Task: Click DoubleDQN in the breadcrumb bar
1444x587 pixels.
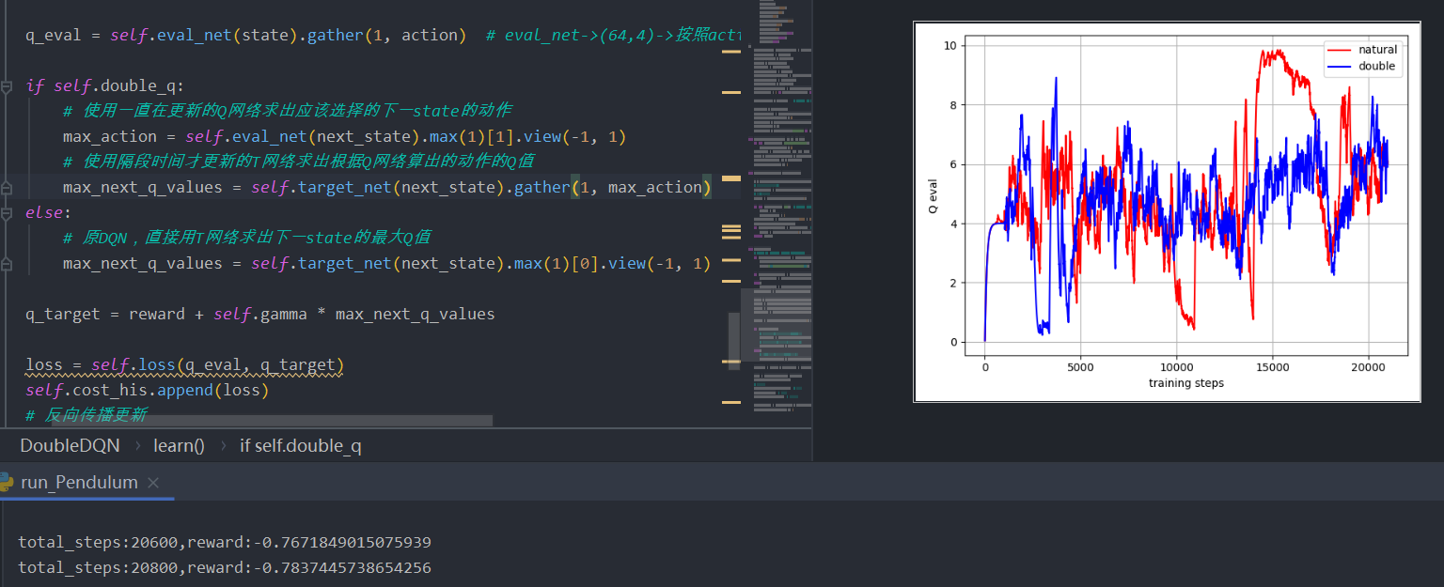Action: tap(70, 445)
